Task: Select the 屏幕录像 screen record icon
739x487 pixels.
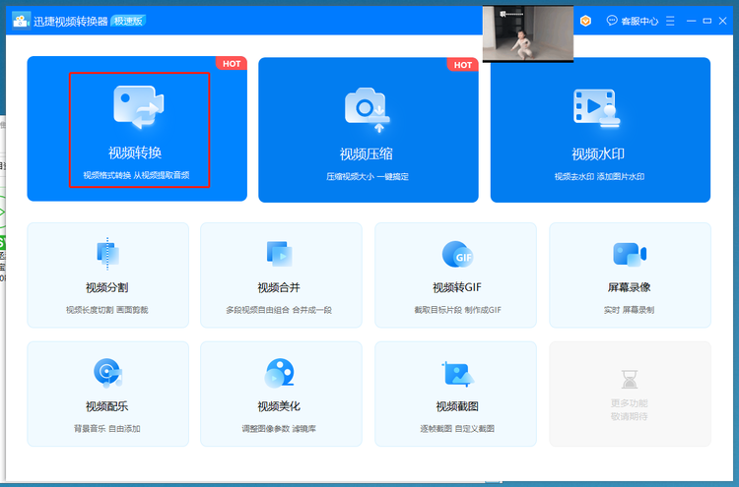Action: pyautogui.click(x=630, y=255)
